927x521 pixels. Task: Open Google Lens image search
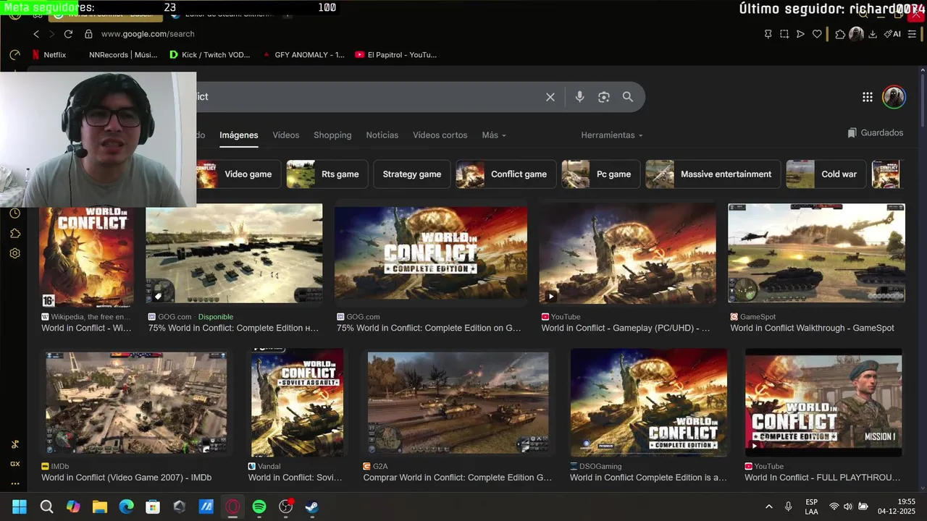pyautogui.click(x=604, y=97)
